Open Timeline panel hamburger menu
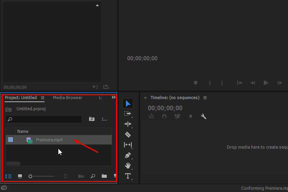Viewport: 288px width, 192px height. (205, 98)
